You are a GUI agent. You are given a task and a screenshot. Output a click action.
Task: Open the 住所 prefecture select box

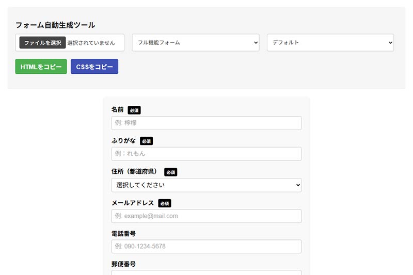click(x=206, y=185)
